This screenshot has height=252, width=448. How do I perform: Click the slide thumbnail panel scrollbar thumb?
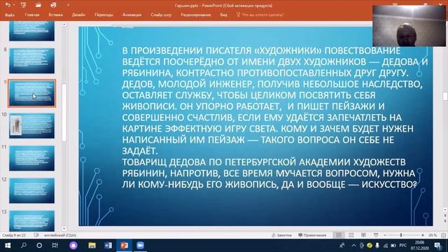point(64,112)
